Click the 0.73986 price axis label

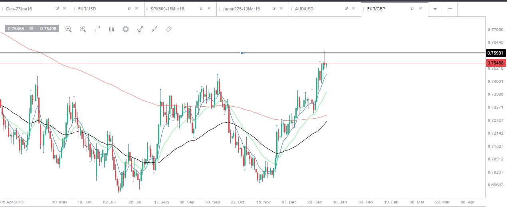pos(495,94)
